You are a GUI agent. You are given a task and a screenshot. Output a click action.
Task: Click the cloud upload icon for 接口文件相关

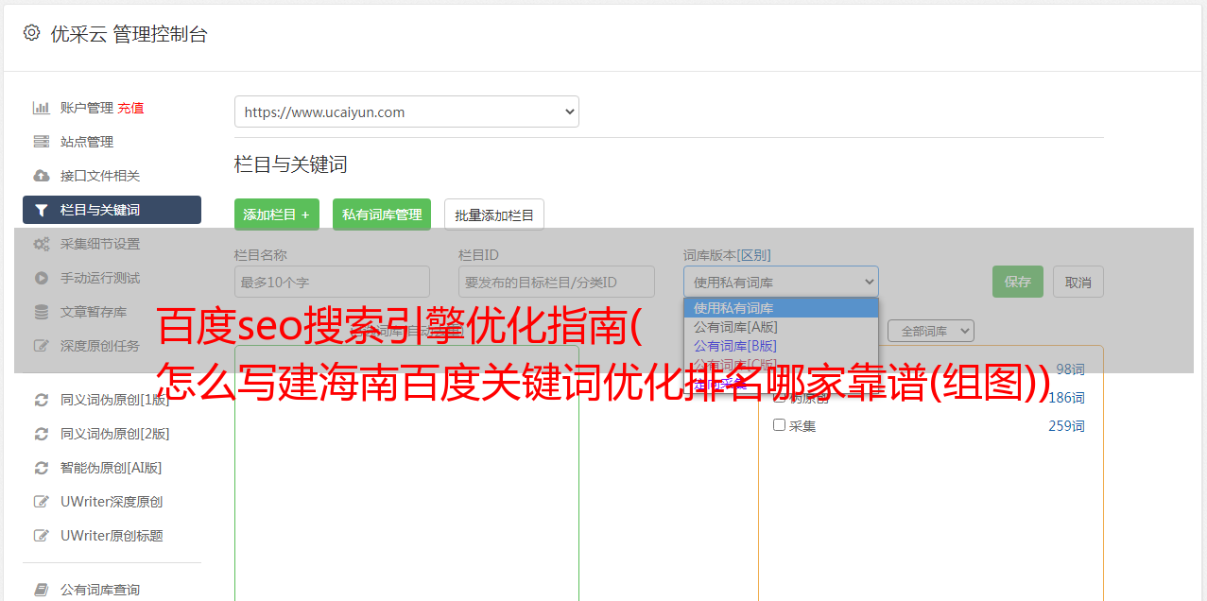pyautogui.click(x=42, y=176)
